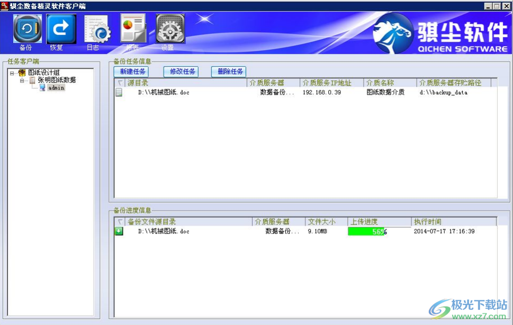Click the clipboard icon beside 张明图纸数据
513x325 pixels.
[32, 80]
